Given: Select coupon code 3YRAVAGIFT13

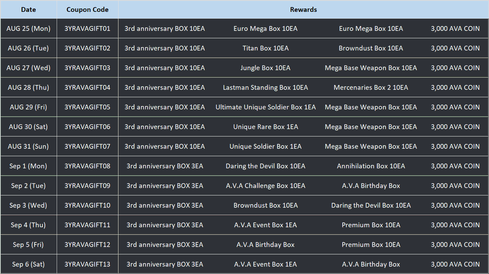Looking at the screenshot, I should [x=87, y=264].
